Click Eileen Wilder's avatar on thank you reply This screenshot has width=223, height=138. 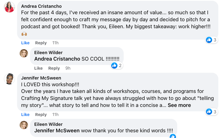[x=24, y=125]
